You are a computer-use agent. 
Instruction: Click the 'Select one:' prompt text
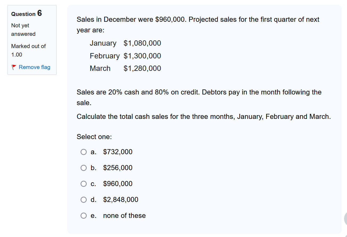pos(94,137)
